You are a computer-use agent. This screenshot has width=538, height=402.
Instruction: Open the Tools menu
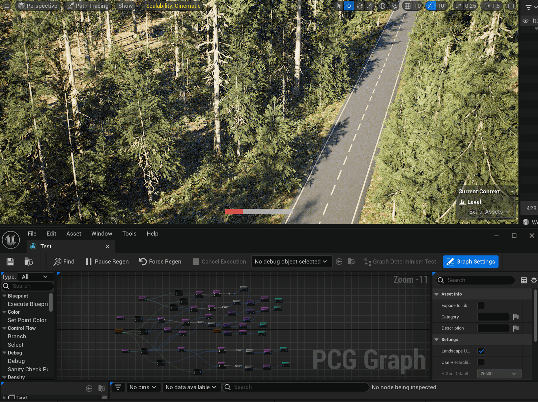130,234
